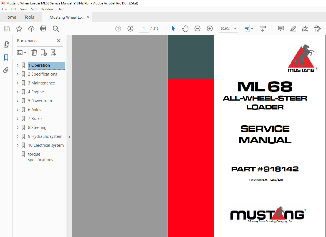Expand the 4 Engine bookmark

coord(17,92)
